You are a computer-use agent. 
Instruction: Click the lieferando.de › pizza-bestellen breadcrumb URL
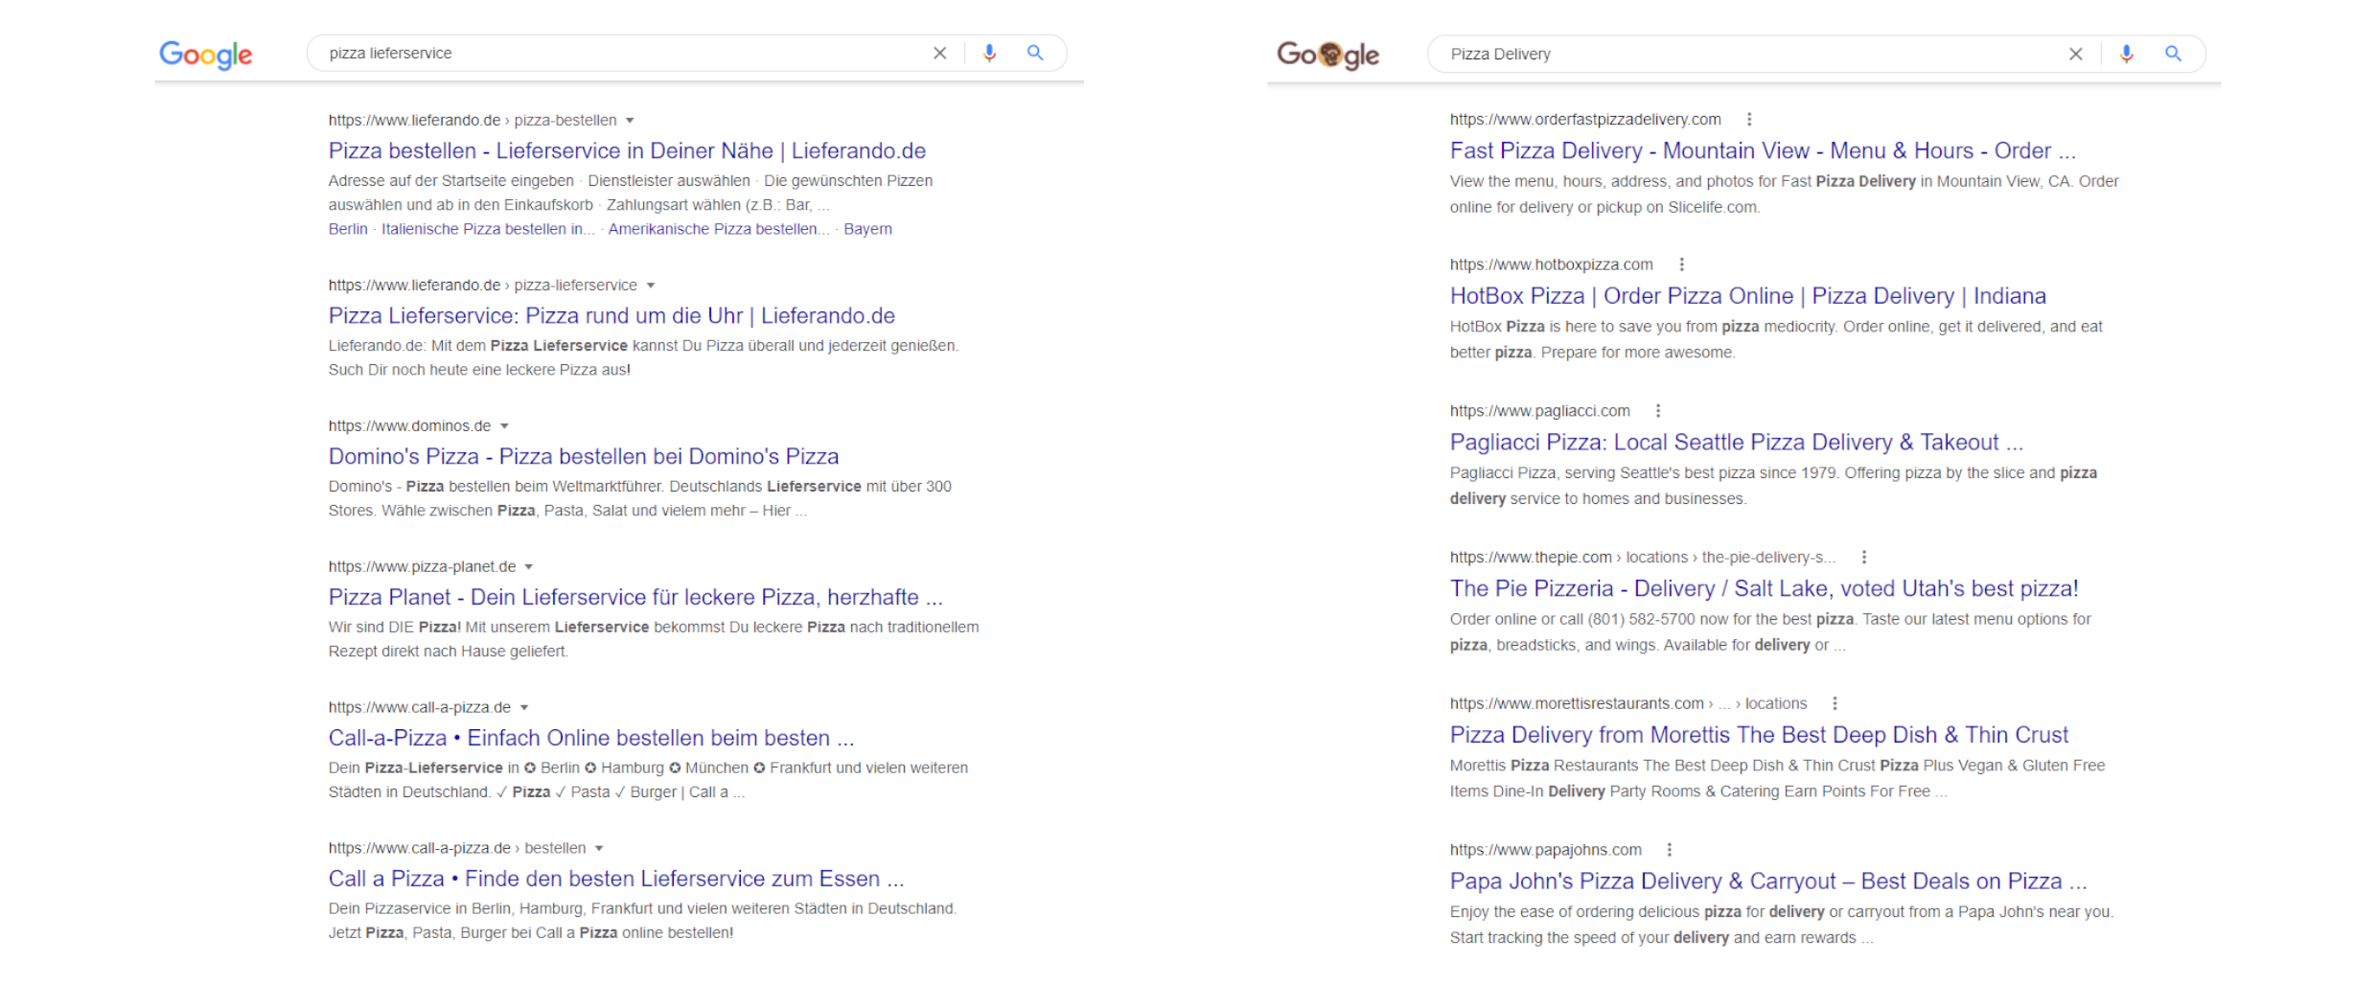(x=473, y=121)
